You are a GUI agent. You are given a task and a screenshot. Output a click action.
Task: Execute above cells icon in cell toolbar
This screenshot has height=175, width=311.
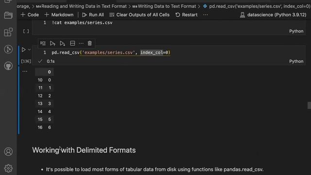pos(52,43)
